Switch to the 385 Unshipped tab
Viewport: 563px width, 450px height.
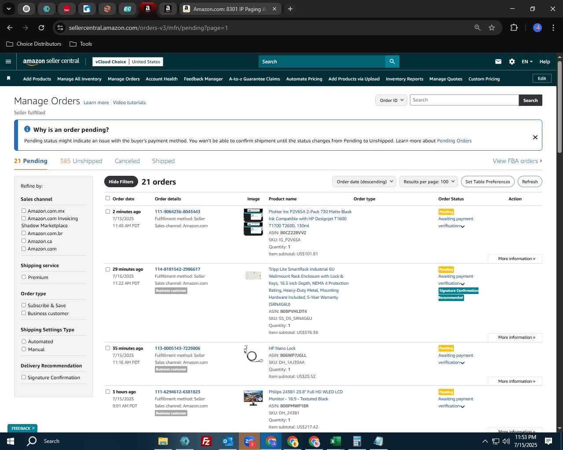(81, 161)
